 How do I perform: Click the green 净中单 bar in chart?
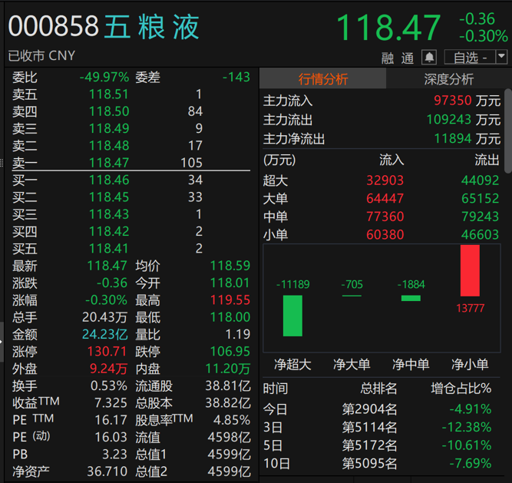coord(411,297)
